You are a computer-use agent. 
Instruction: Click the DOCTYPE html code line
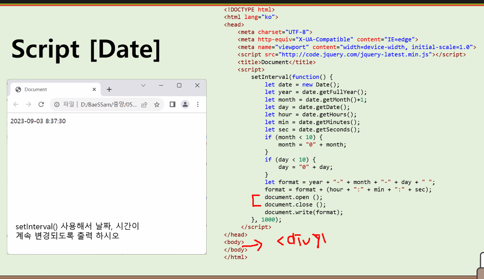tap(249, 10)
